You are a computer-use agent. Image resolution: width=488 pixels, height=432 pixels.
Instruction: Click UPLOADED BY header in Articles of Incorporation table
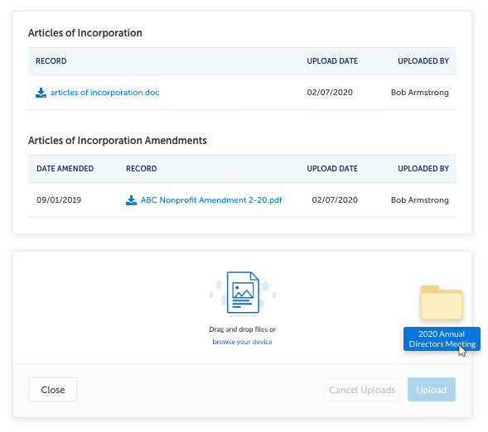tap(423, 61)
